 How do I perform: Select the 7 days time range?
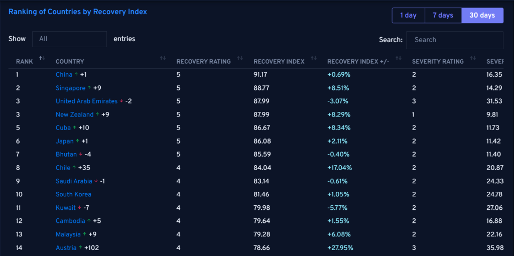443,16
